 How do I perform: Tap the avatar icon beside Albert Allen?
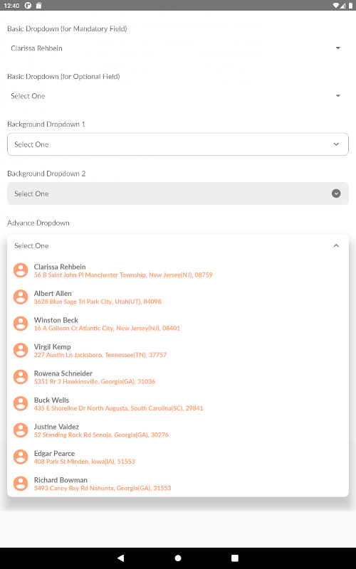21,297
